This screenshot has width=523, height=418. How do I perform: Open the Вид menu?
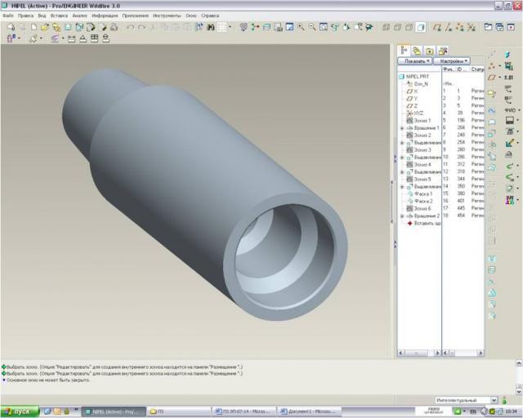click(x=42, y=16)
